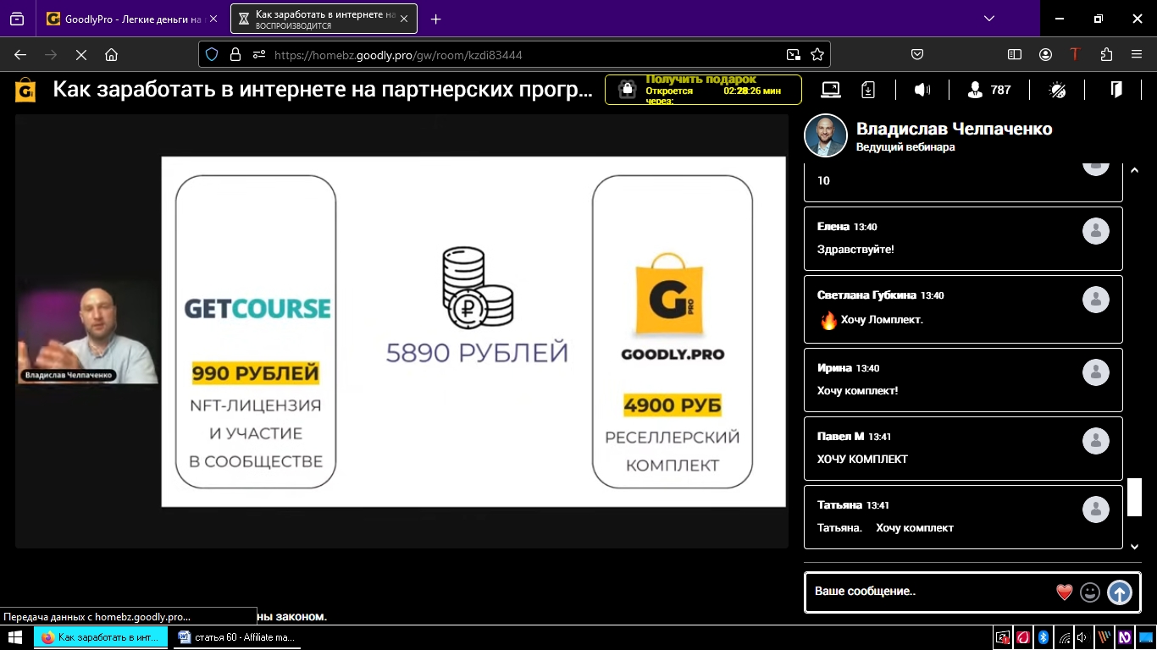
Task: Open the red swirl tray application icon
Action: coord(1023,637)
